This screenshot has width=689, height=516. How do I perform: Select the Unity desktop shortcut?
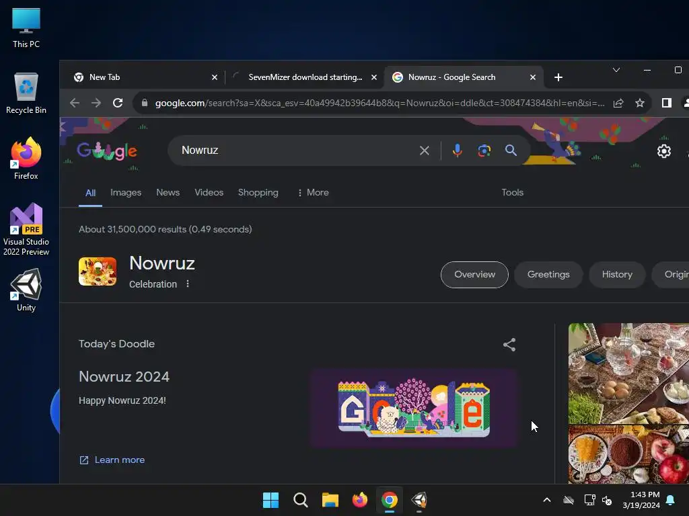tap(26, 290)
